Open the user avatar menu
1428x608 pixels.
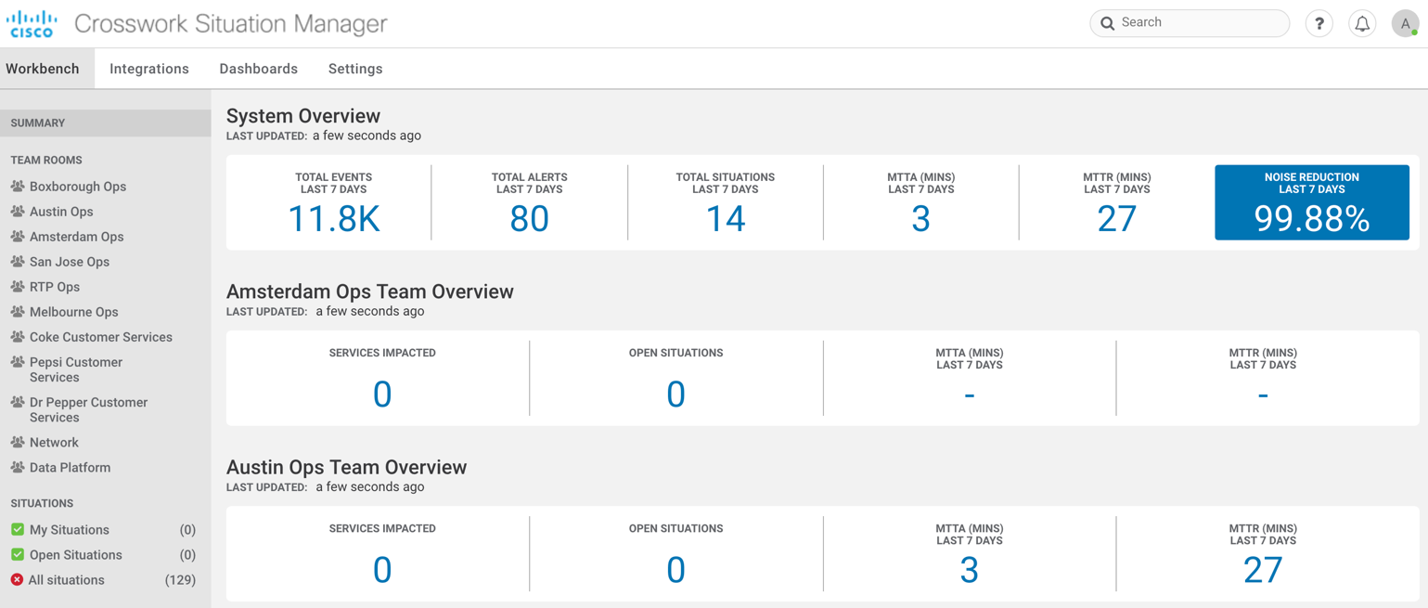pyautogui.click(x=1405, y=23)
